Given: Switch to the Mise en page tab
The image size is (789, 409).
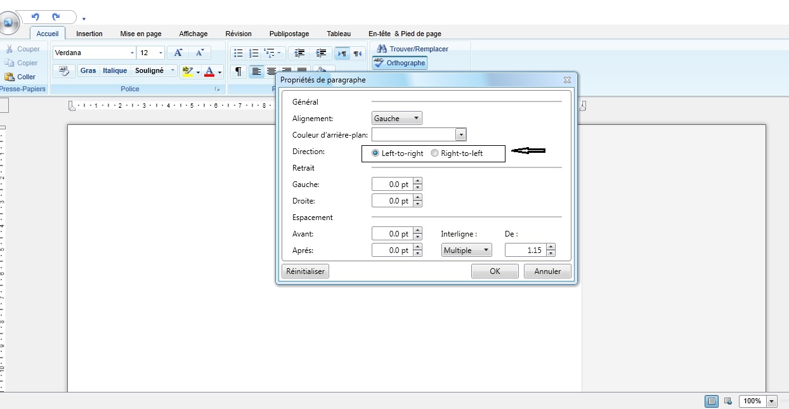Looking at the screenshot, I should pos(141,34).
